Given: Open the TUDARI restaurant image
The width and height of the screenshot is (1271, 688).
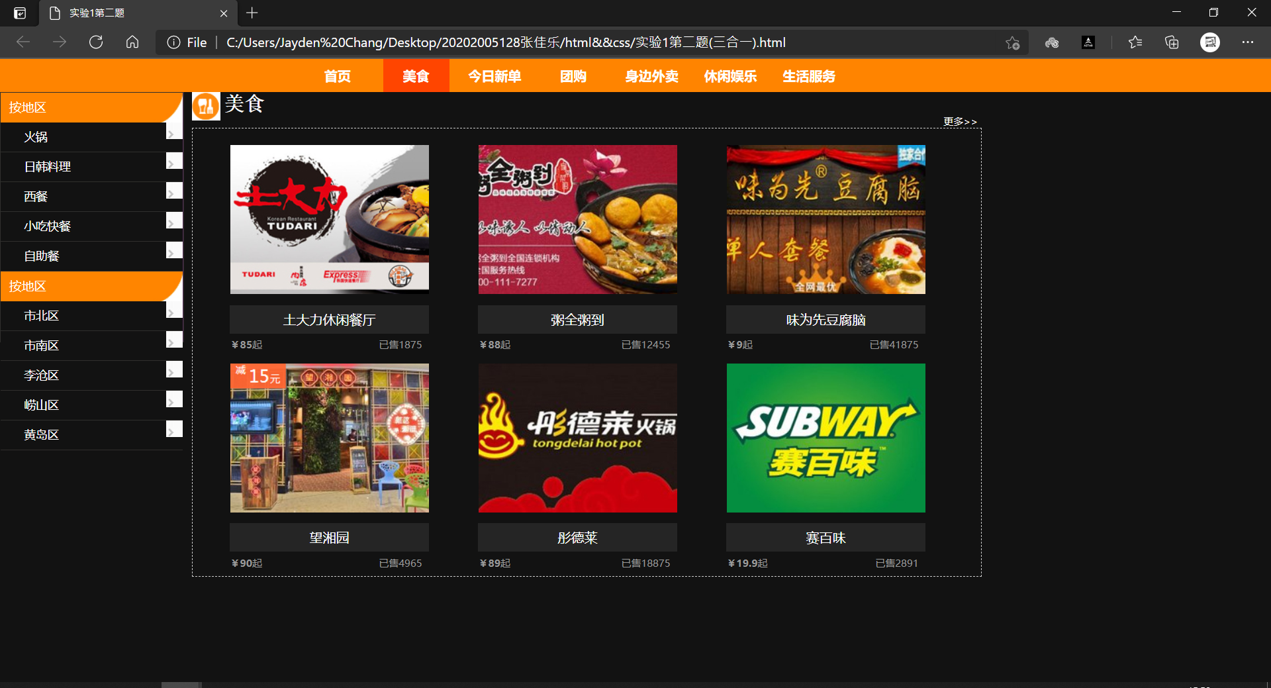Looking at the screenshot, I should coord(330,219).
